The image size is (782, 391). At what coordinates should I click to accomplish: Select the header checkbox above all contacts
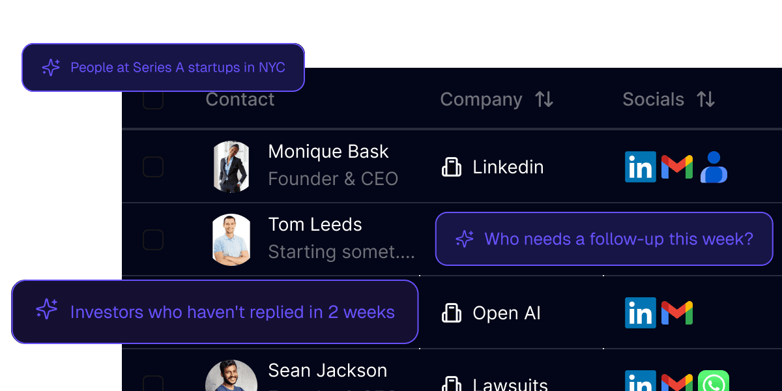tap(152, 100)
